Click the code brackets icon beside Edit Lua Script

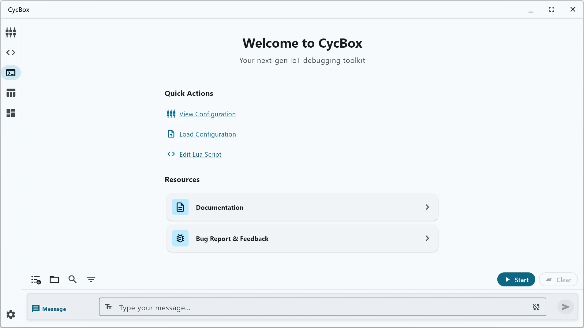pos(171,154)
